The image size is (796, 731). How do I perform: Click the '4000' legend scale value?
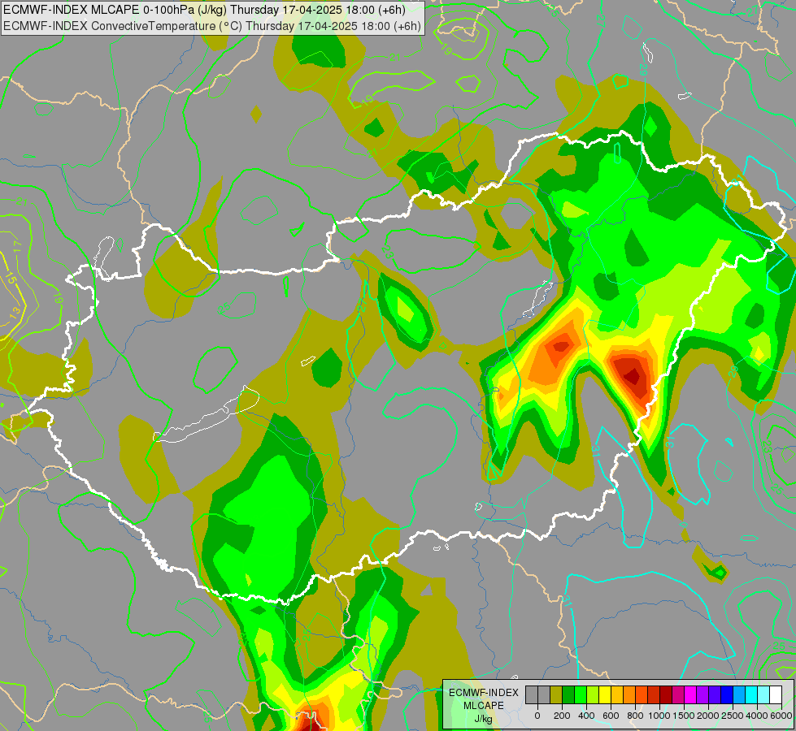[x=758, y=716]
